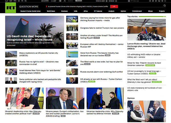
Task: Click the red lightning breaking-news icon
Action: [46, 7]
